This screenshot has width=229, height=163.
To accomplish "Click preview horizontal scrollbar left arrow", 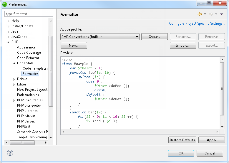I will point(63,132).
